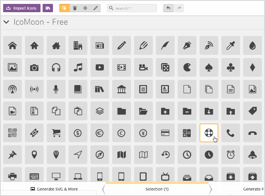Select the pushpin icon

[13, 154]
